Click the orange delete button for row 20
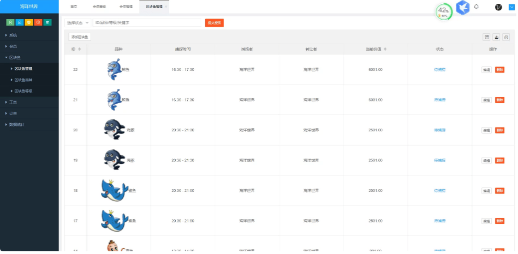This screenshot has height=254, width=518. click(x=499, y=130)
